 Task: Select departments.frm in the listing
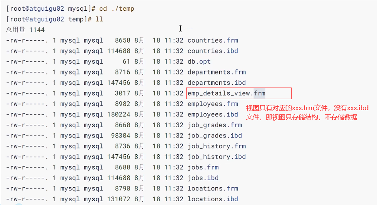(x=217, y=72)
